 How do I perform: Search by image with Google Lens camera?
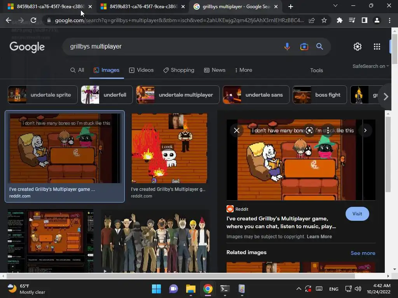pyautogui.click(x=304, y=47)
